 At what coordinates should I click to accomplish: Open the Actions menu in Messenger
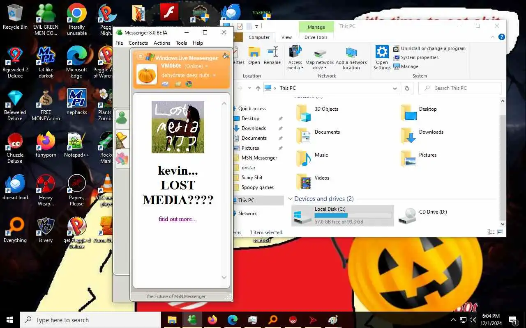coord(162,43)
